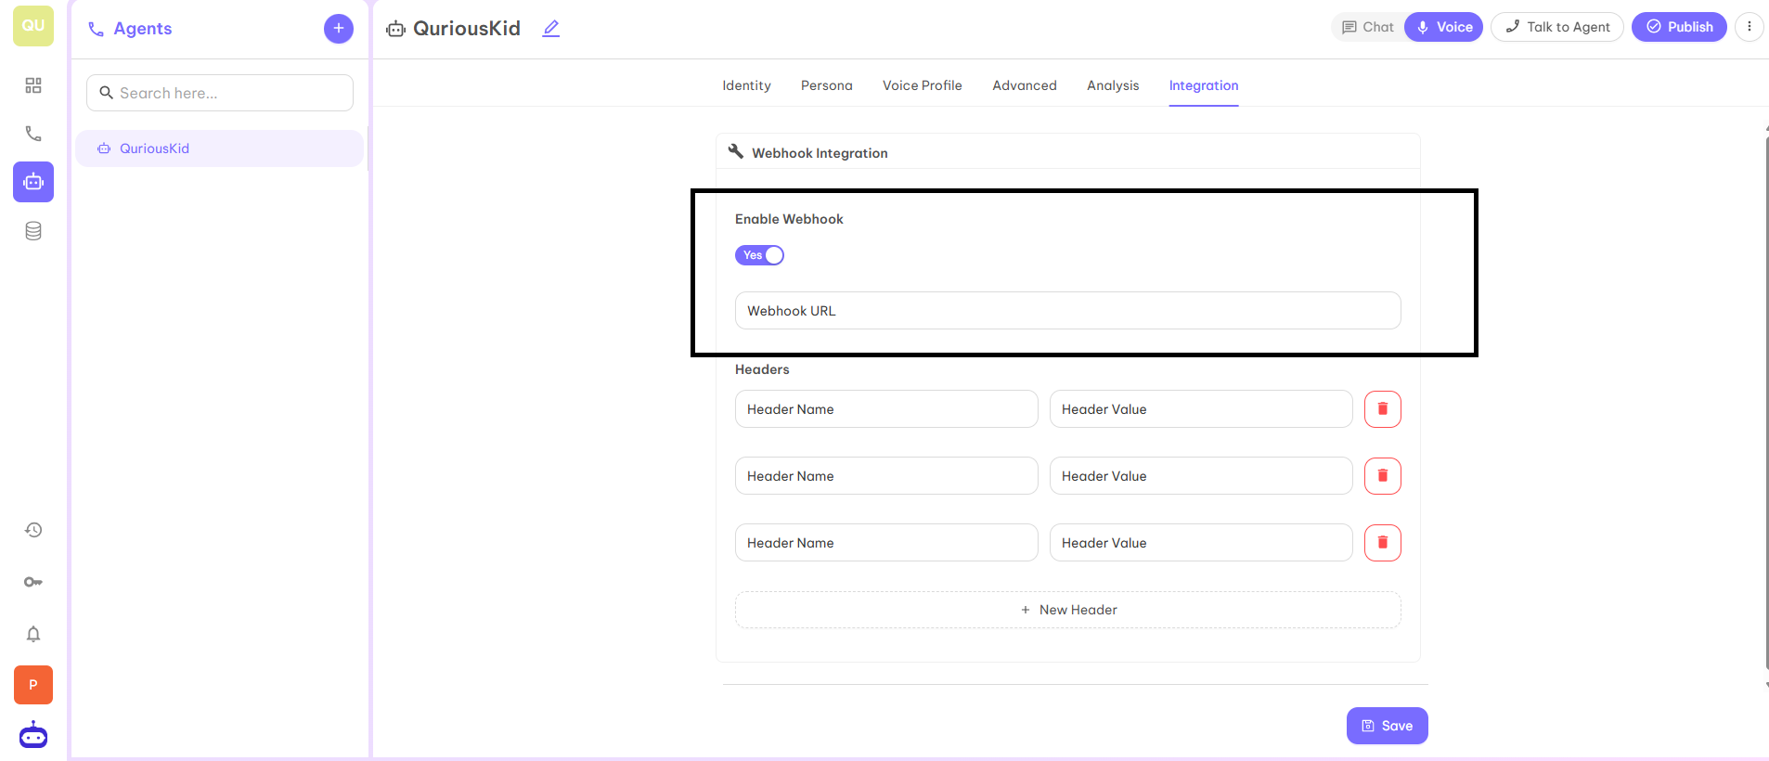Image resolution: width=1769 pixels, height=761 pixels.
Task: Click the third Header Name field
Action: point(886,543)
